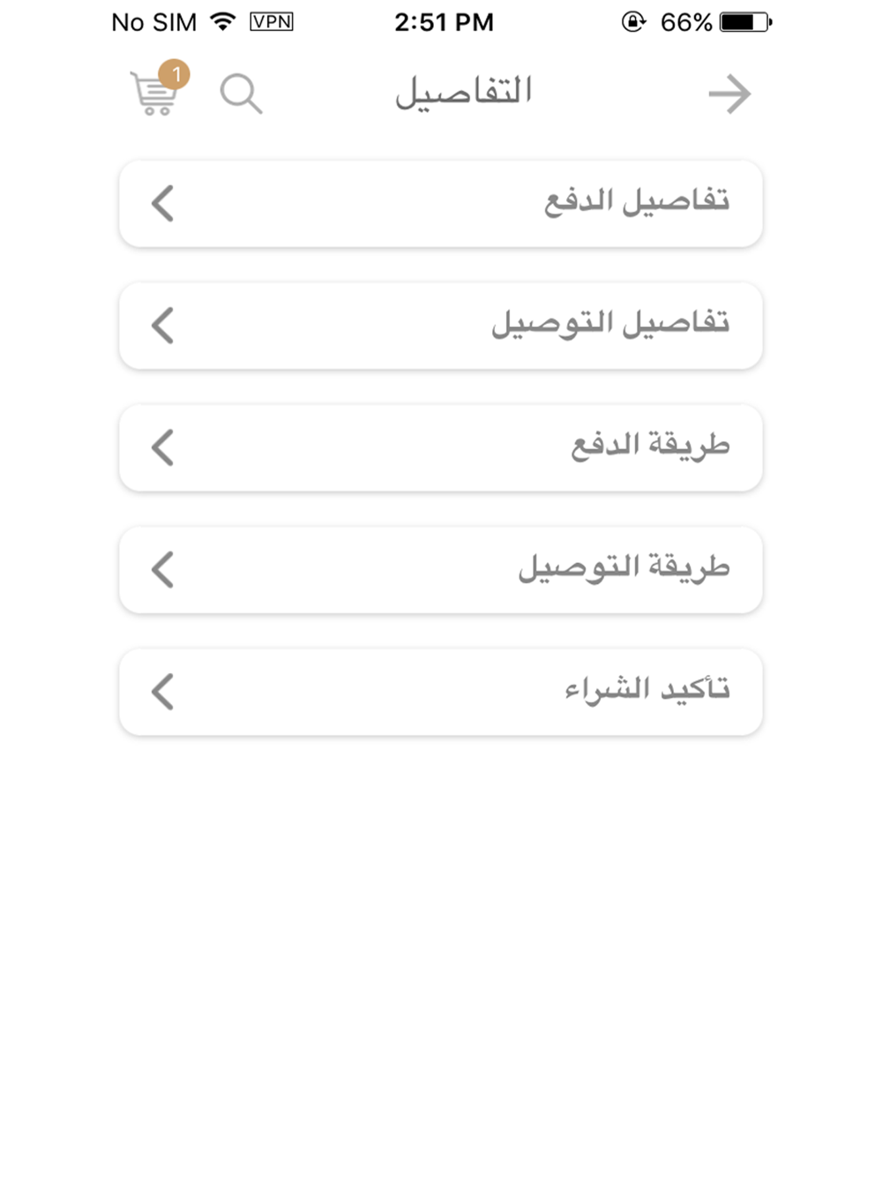
Task: Expand the chevron beside تفاصيل التوصيل
Action: click(163, 326)
